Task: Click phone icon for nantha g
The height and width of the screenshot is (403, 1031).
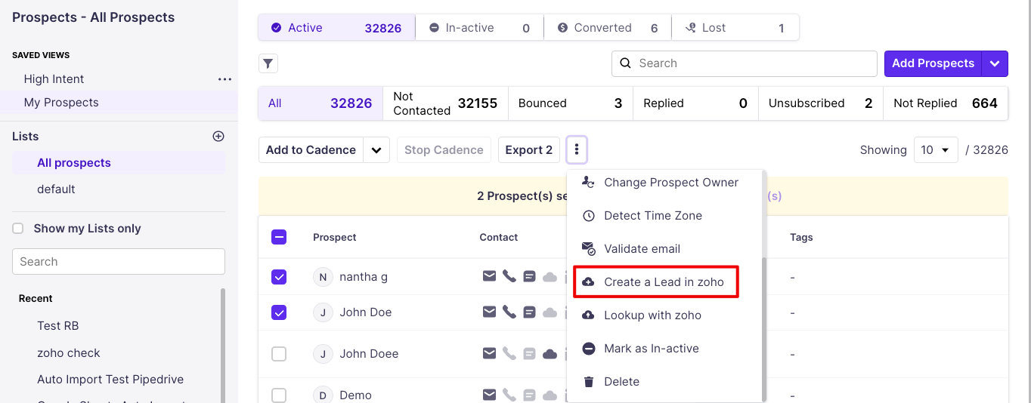Action: (x=509, y=277)
